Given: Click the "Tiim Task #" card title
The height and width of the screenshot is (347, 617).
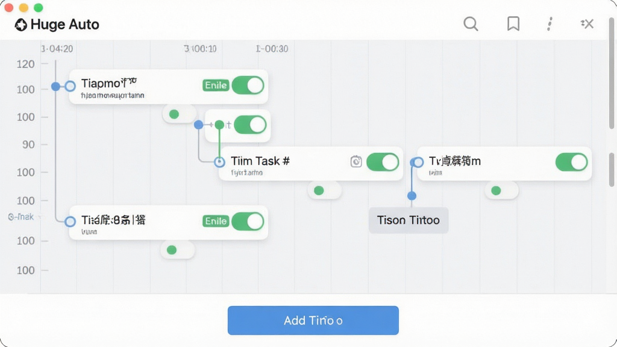Looking at the screenshot, I should (260, 161).
